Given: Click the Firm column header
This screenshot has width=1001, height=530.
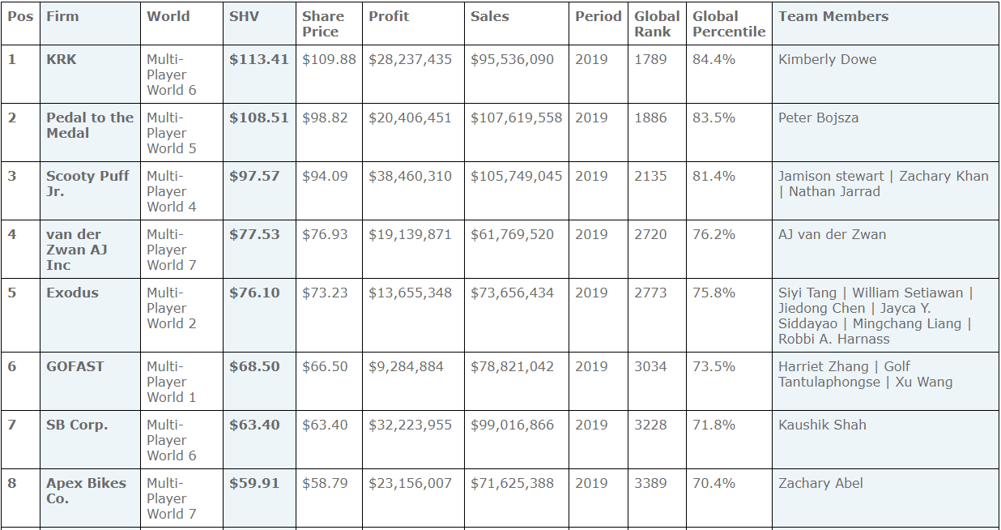Looking at the screenshot, I should [x=62, y=16].
